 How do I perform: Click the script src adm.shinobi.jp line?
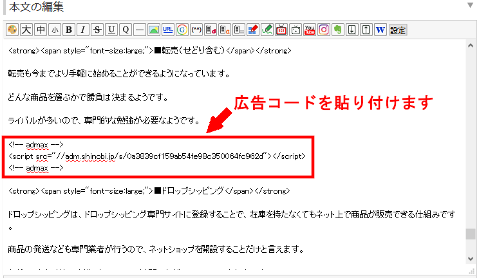pos(157,156)
